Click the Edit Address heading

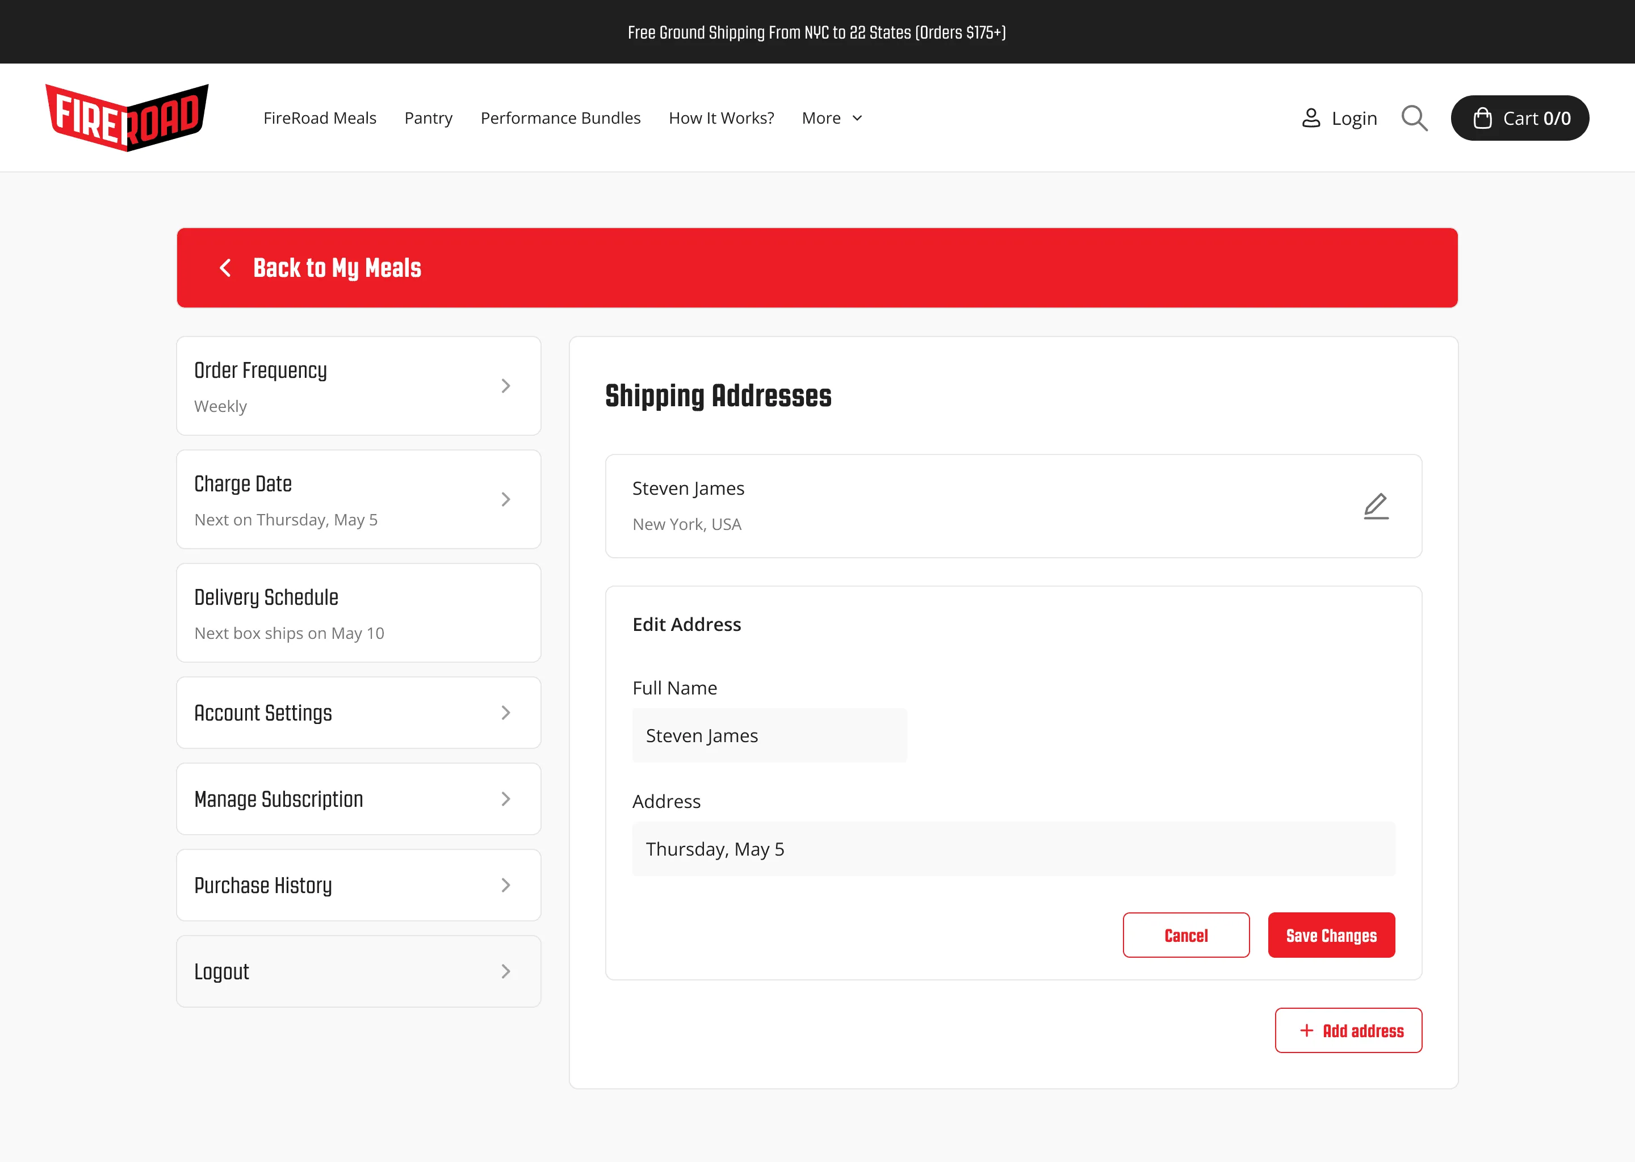click(x=686, y=625)
